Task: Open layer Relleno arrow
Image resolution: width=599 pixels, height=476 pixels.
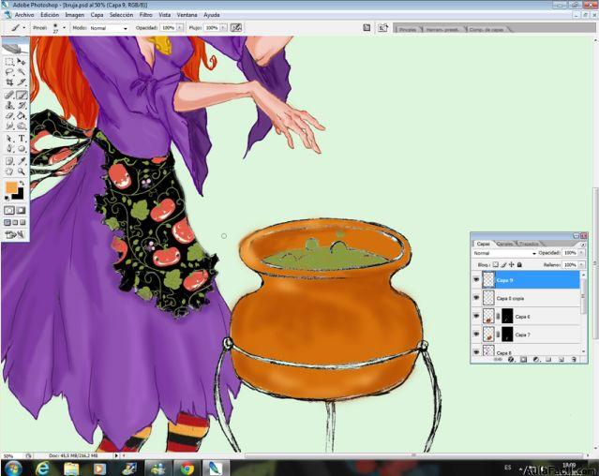Action: (581, 264)
